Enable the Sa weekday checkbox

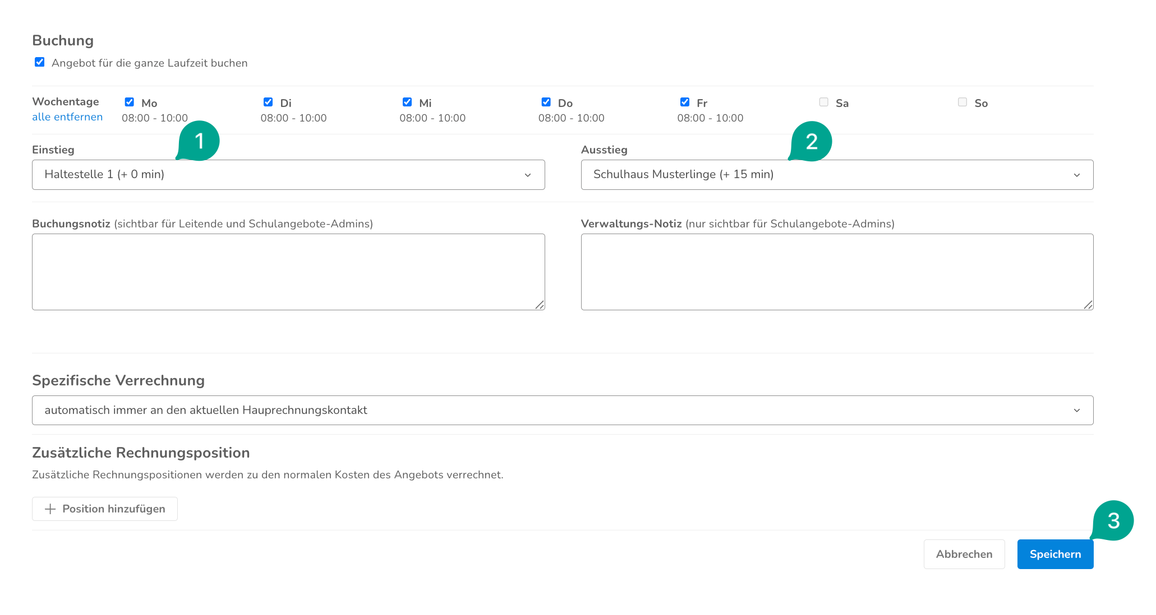pos(823,102)
